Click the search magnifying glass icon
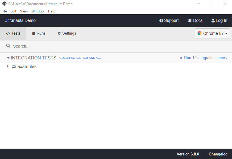Image resolution: width=232 pixels, height=159 pixels. point(8,46)
